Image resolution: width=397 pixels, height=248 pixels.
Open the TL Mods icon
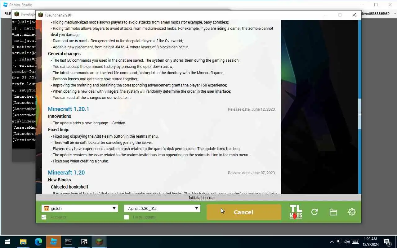point(296,212)
